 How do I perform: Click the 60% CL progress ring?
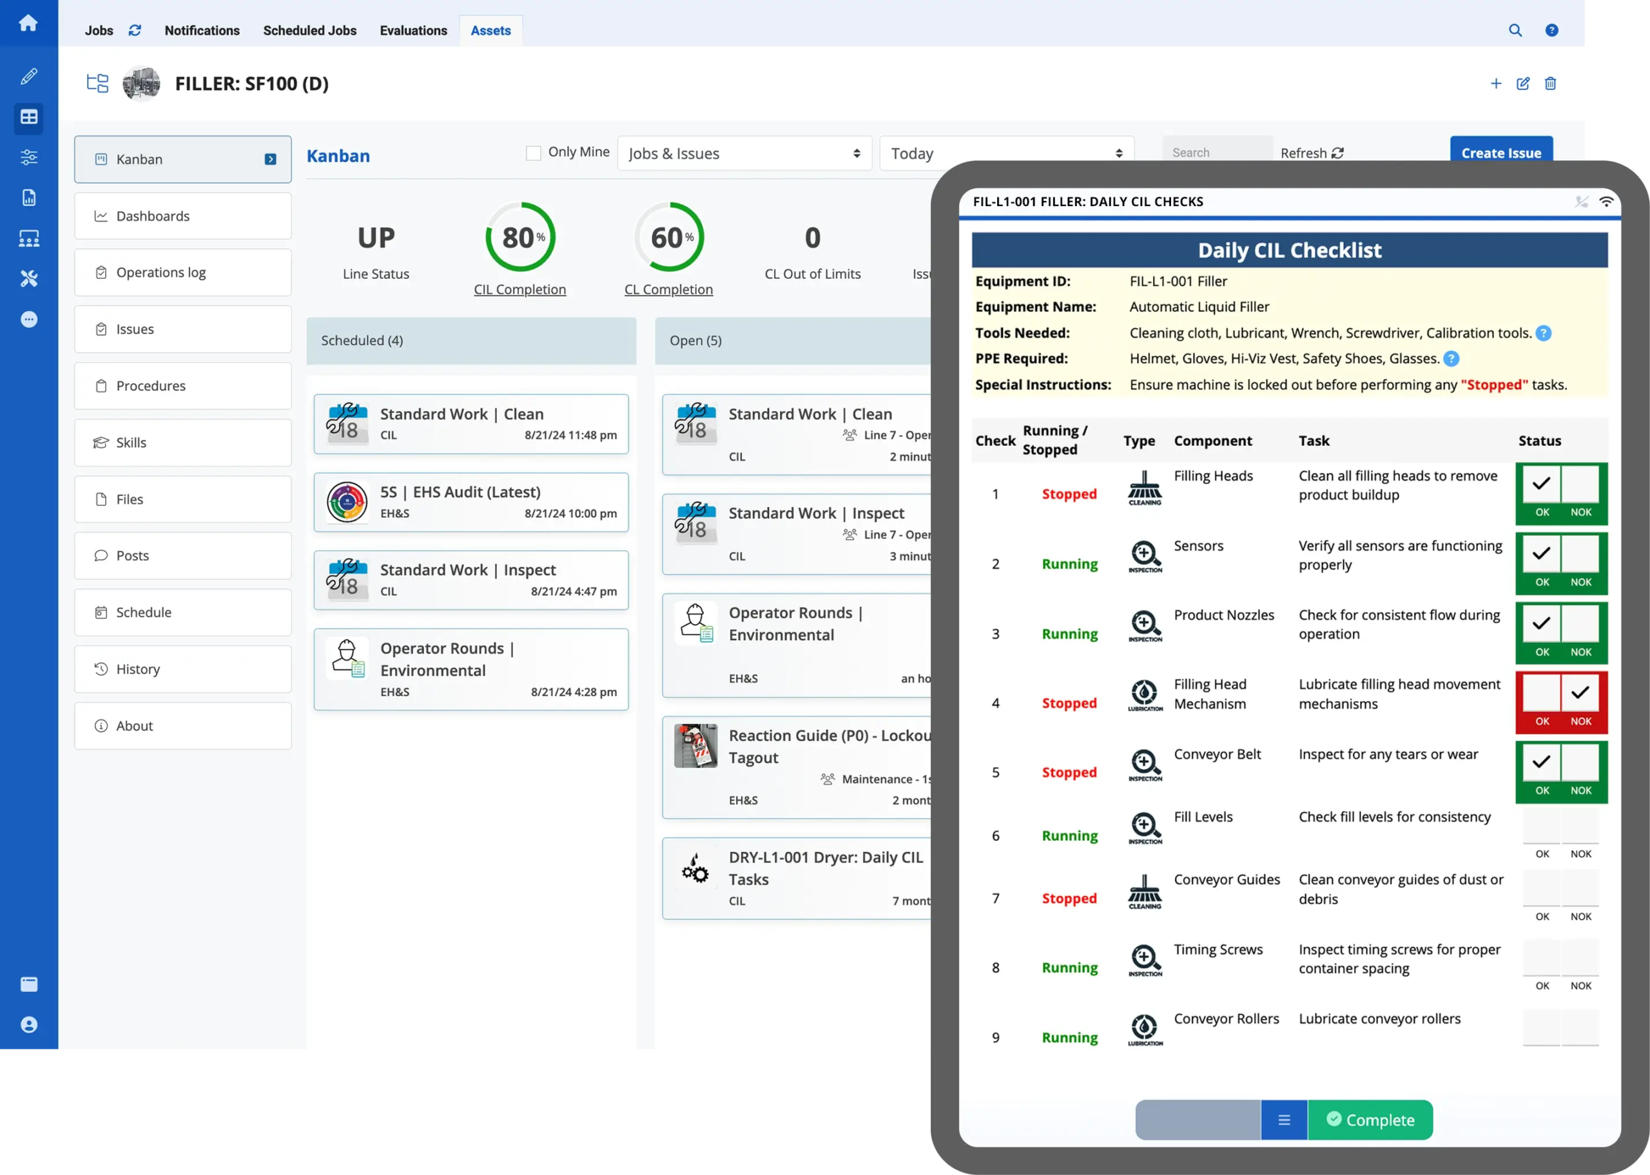click(668, 237)
